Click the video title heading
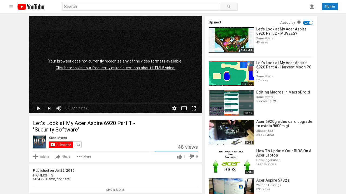The image size is (346, 194). pyautogui.click(x=84, y=126)
